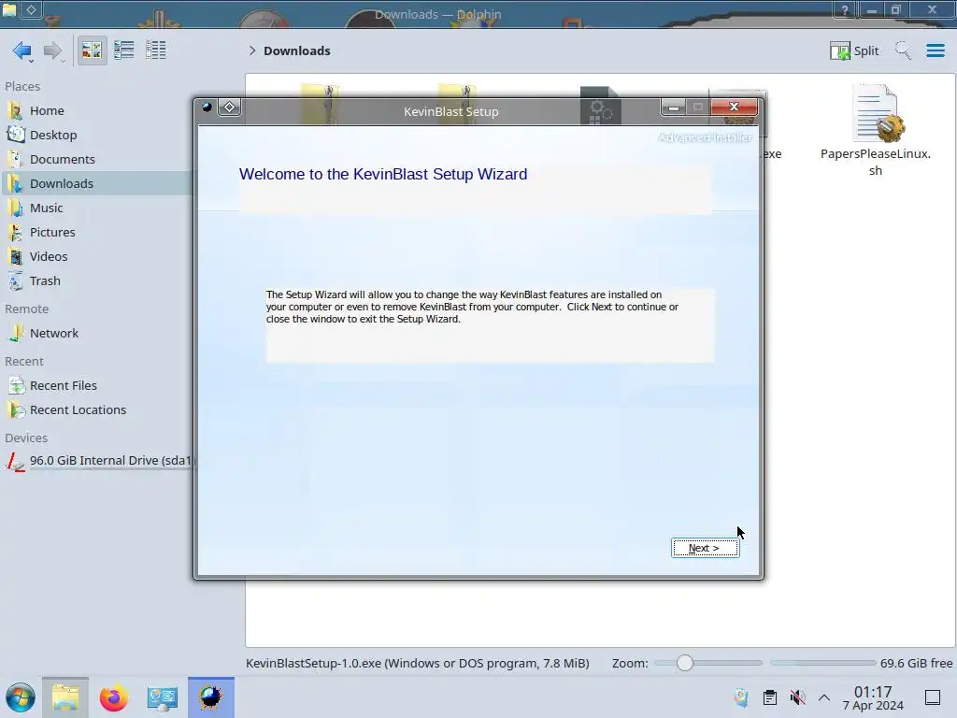
Task: Open Videos in Places sidebar
Action: pos(97,257)
